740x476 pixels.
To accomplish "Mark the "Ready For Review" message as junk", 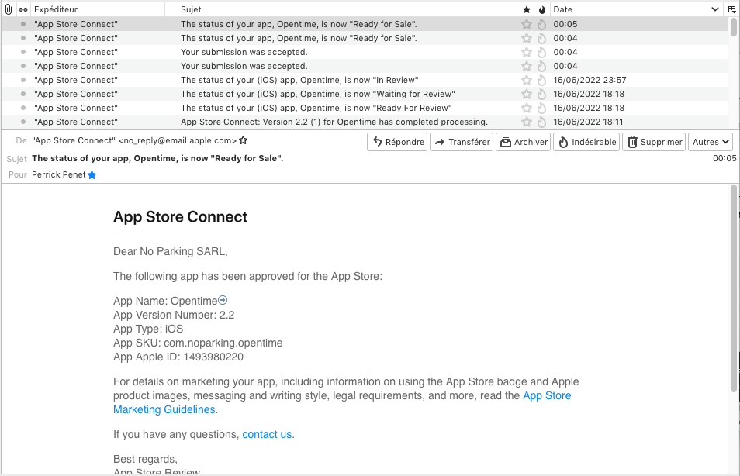I will (541, 108).
